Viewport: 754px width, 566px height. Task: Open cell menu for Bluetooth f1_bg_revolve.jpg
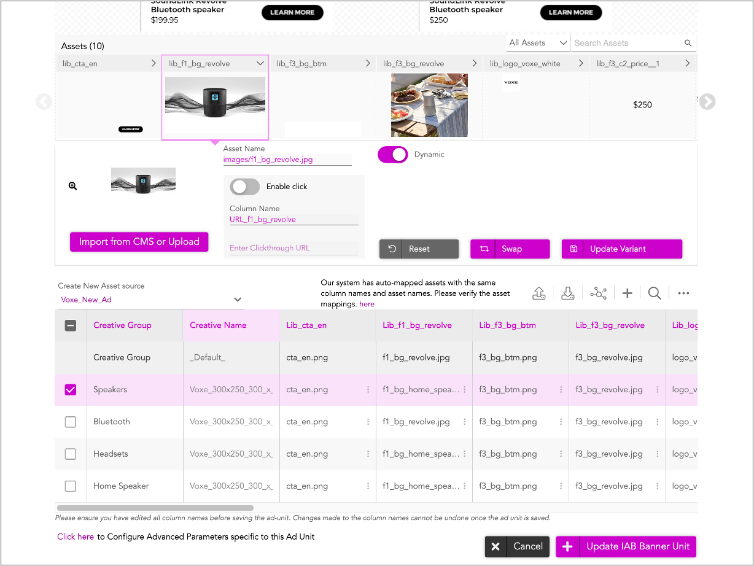pyautogui.click(x=465, y=422)
